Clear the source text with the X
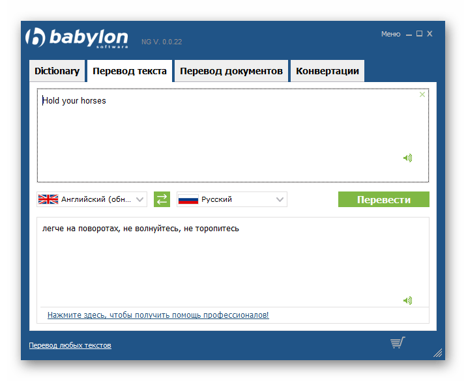Screen dimensions: 466x381 [x=422, y=94]
